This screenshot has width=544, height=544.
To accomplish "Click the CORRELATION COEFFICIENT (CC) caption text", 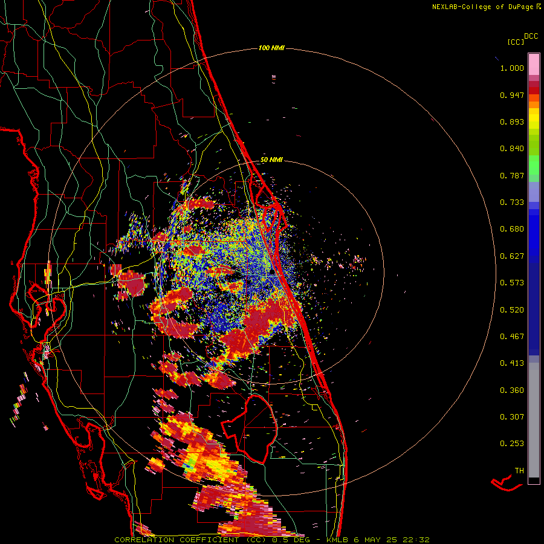I will pyautogui.click(x=190, y=540).
